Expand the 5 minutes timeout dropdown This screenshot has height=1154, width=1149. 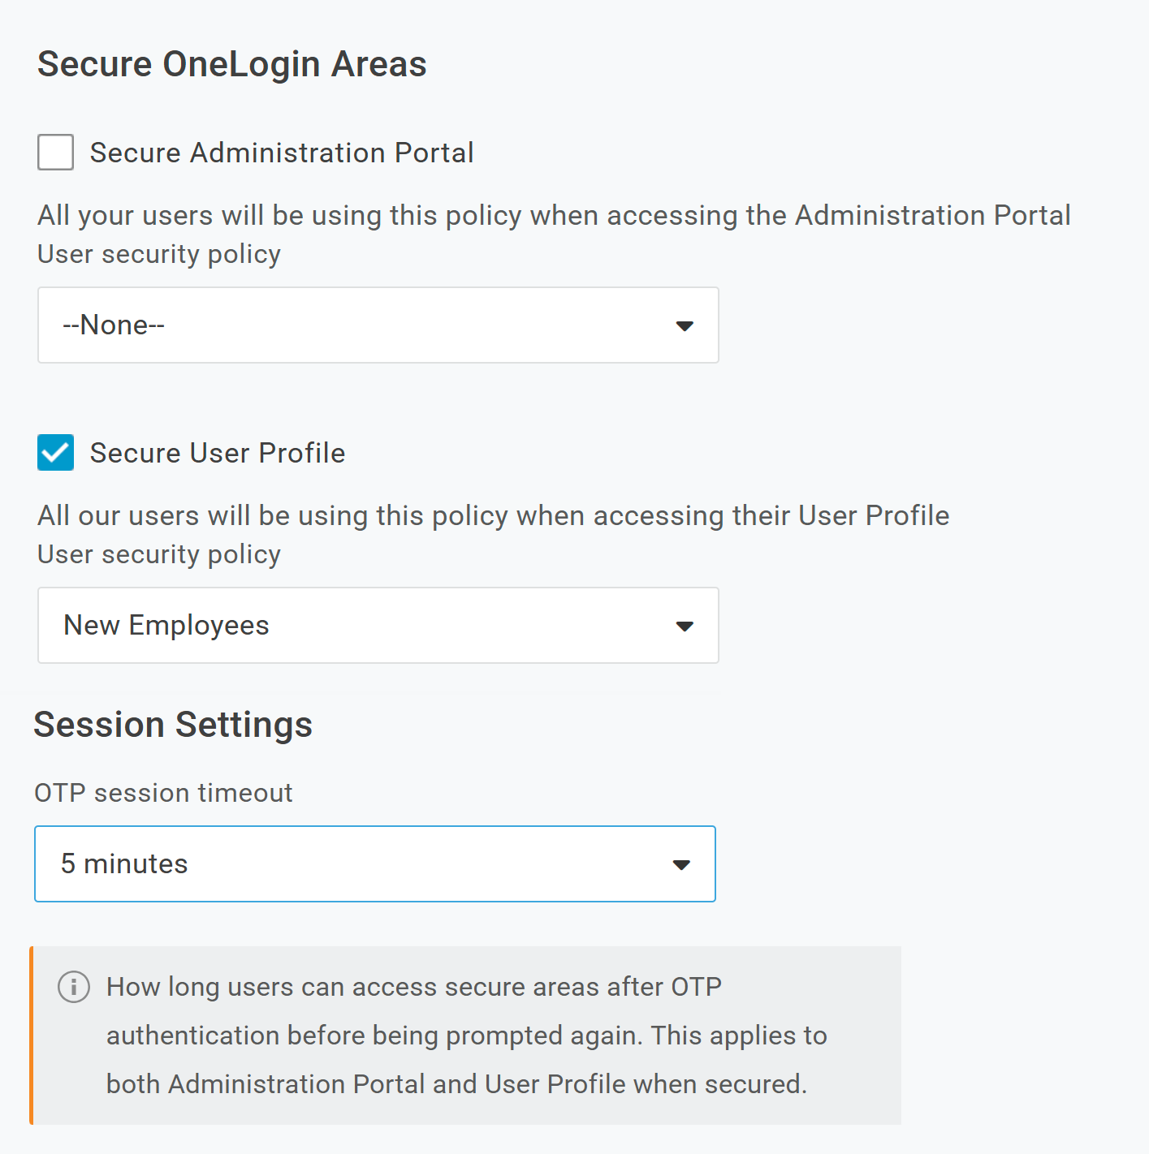click(374, 863)
